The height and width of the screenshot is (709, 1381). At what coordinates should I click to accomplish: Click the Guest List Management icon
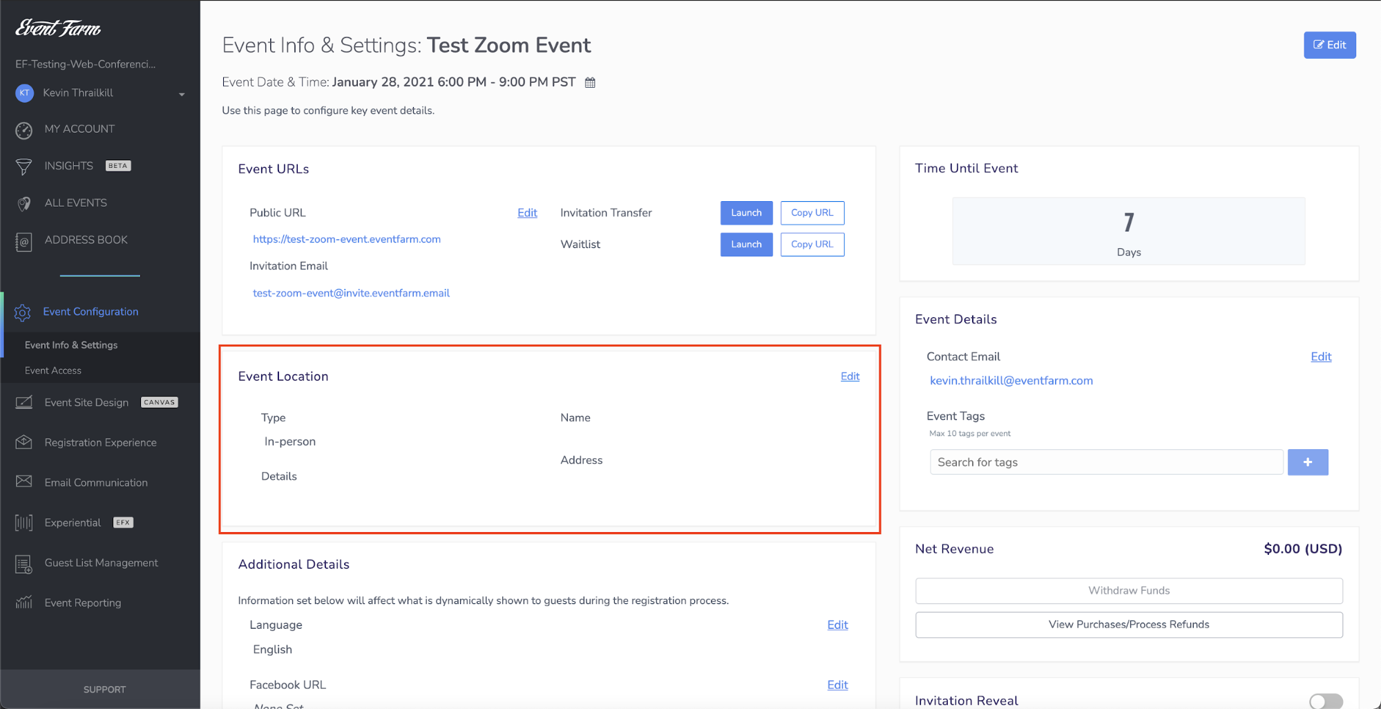point(24,565)
